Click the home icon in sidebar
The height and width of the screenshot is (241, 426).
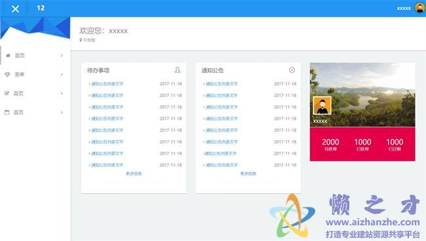tap(8, 56)
